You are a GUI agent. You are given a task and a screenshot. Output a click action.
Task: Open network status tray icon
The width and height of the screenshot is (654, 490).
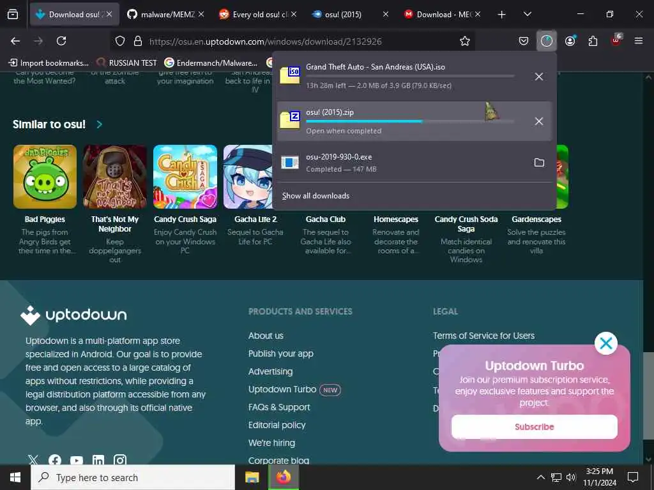click(556, 477)
